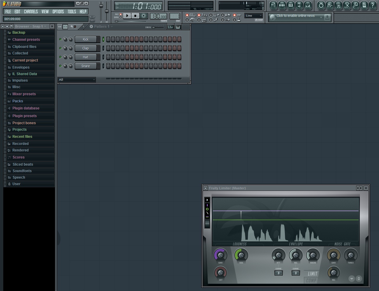Screen dimensions: 379x291
Task: Open the online news panel dropdown arrow
Action: click(321, 17)
